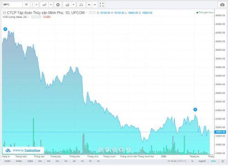The height and width of the screenshot is (166, 228).
Task: Open the chart settings gear in toolbar
Action: pos(58,5)
